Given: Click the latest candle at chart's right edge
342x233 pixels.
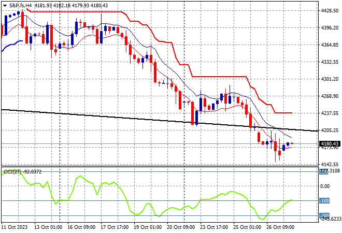Looking at the screenshot, I should (292, 143).
